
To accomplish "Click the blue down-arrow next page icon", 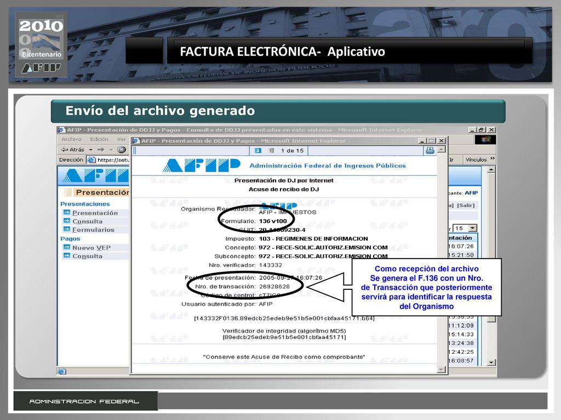I will 257,151.
